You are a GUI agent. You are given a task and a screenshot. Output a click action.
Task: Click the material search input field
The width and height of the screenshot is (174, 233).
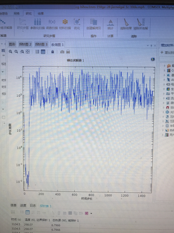click(x=167, y=59)
